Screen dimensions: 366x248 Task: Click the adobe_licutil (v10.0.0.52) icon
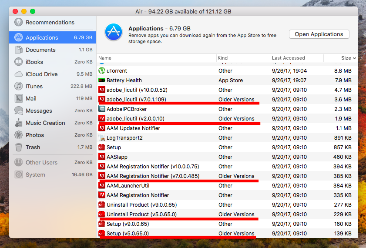coord(101,90)
